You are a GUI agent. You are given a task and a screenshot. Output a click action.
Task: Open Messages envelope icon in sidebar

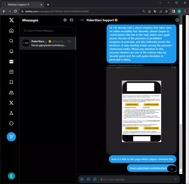click(11, 62)
